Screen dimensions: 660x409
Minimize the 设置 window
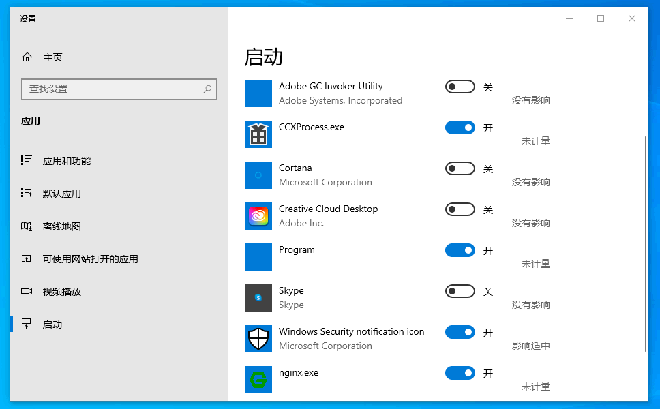pyautogui.click(x=569, y=18)
